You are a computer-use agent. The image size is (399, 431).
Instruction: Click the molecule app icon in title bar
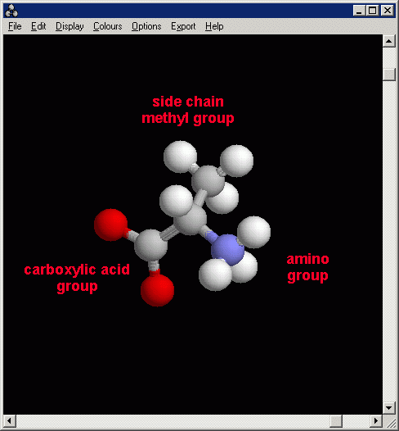coord(11,11)
